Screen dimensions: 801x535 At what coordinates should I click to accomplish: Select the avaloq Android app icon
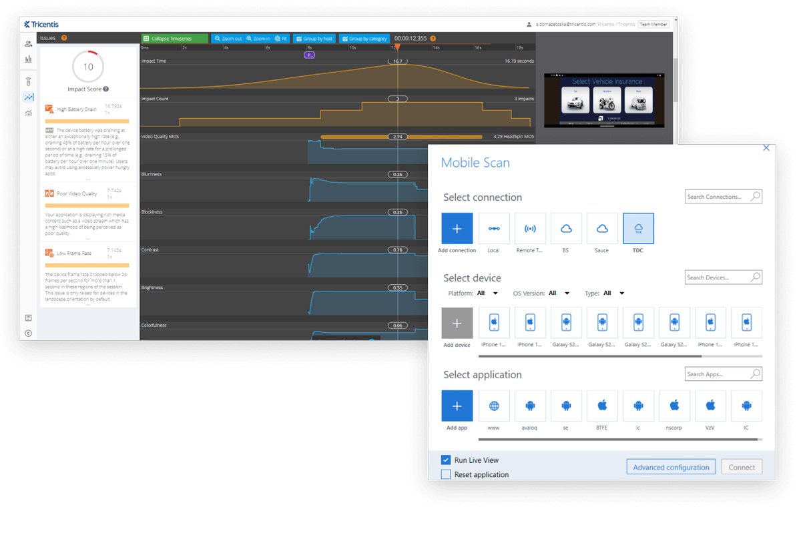[530, 406]
